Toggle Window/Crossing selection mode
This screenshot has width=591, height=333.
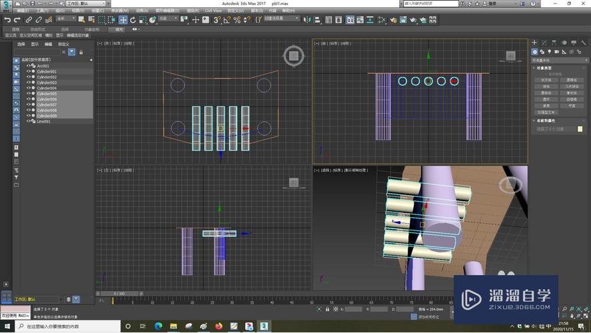tap(111, 20)
